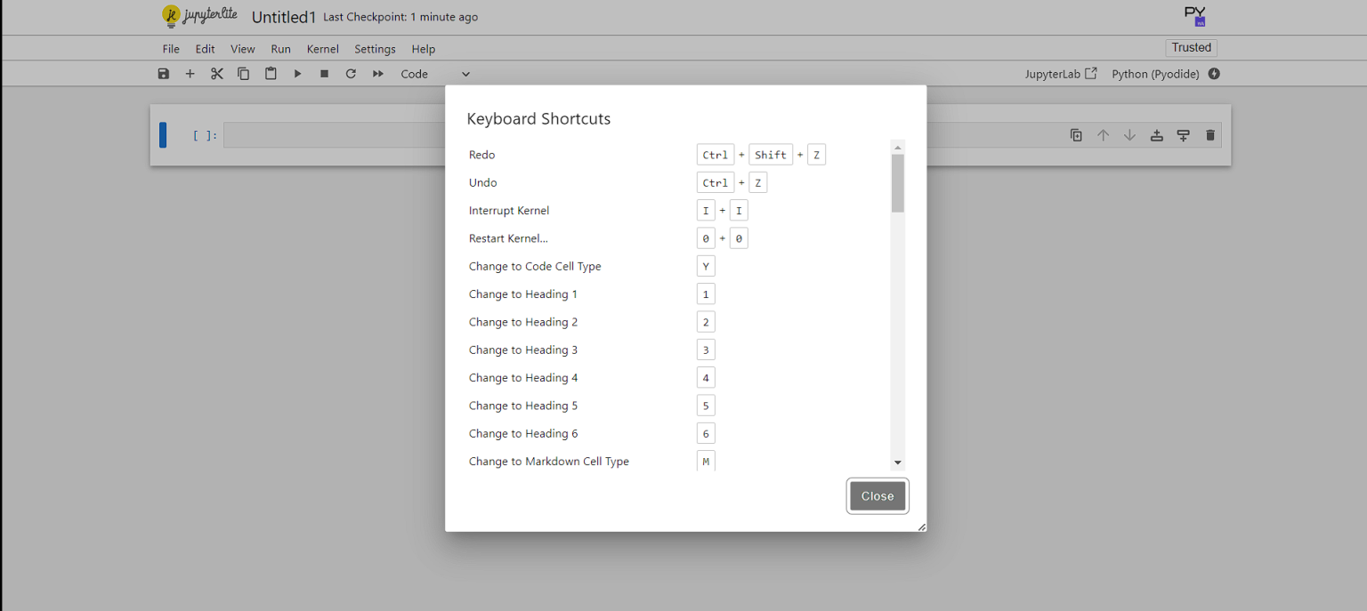The width and height of the screenshot is (1367, 611).
Task: Open the Settings menu
Action: [x=374, y=49]
